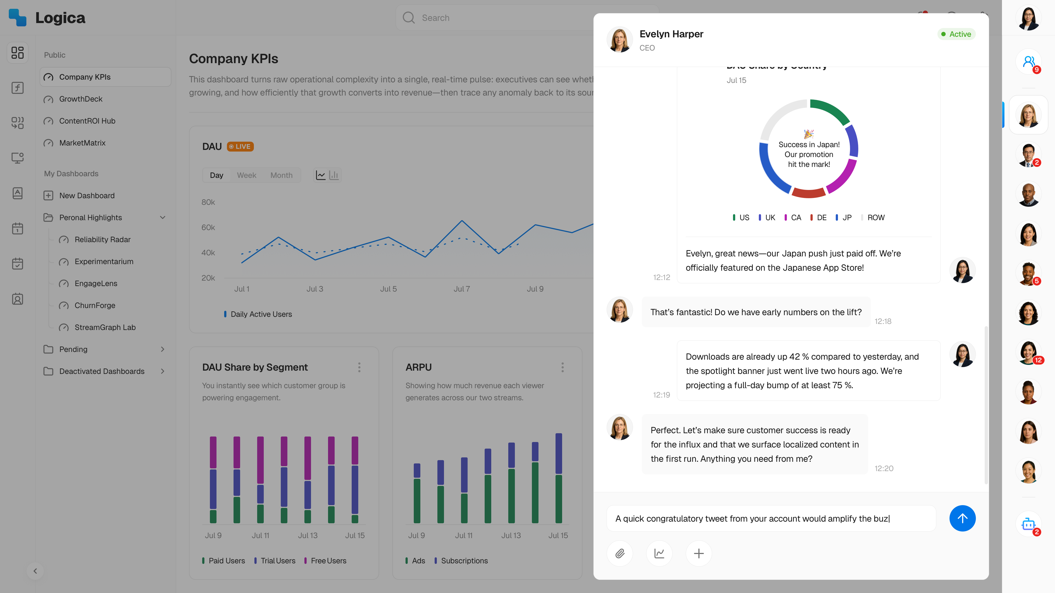Screen dimensions: 1055x593
Task: Open the ARPU card options menu
Action: tap(563, 367)
